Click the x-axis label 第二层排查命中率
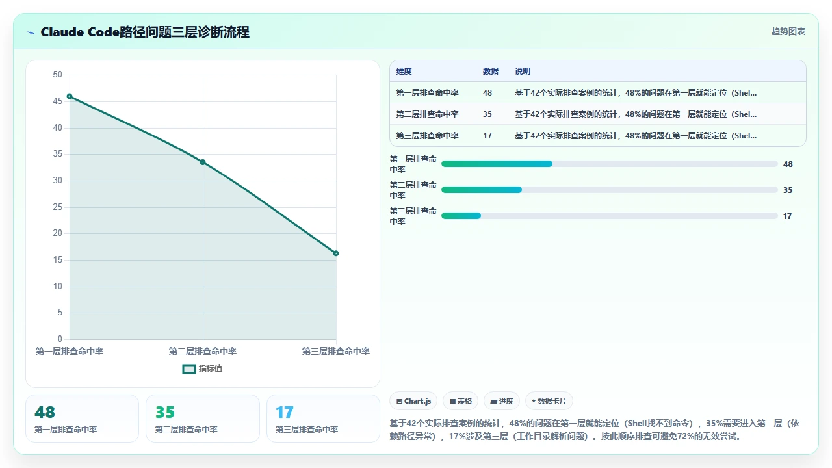Viewport: 832px width, 468px height. (x=203, y=351)
